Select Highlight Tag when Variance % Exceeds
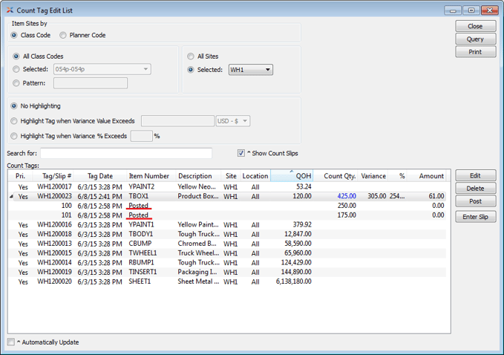Image resolution: width=504 pixels, height=355 pixels. pyautogui.click(x=17, y=136)
